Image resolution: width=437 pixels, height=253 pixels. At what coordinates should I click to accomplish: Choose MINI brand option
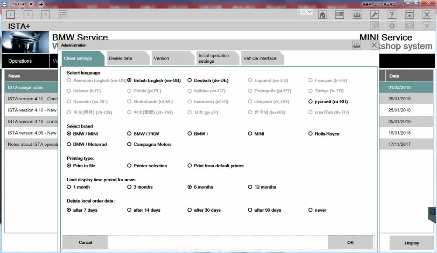coord(256,134)
